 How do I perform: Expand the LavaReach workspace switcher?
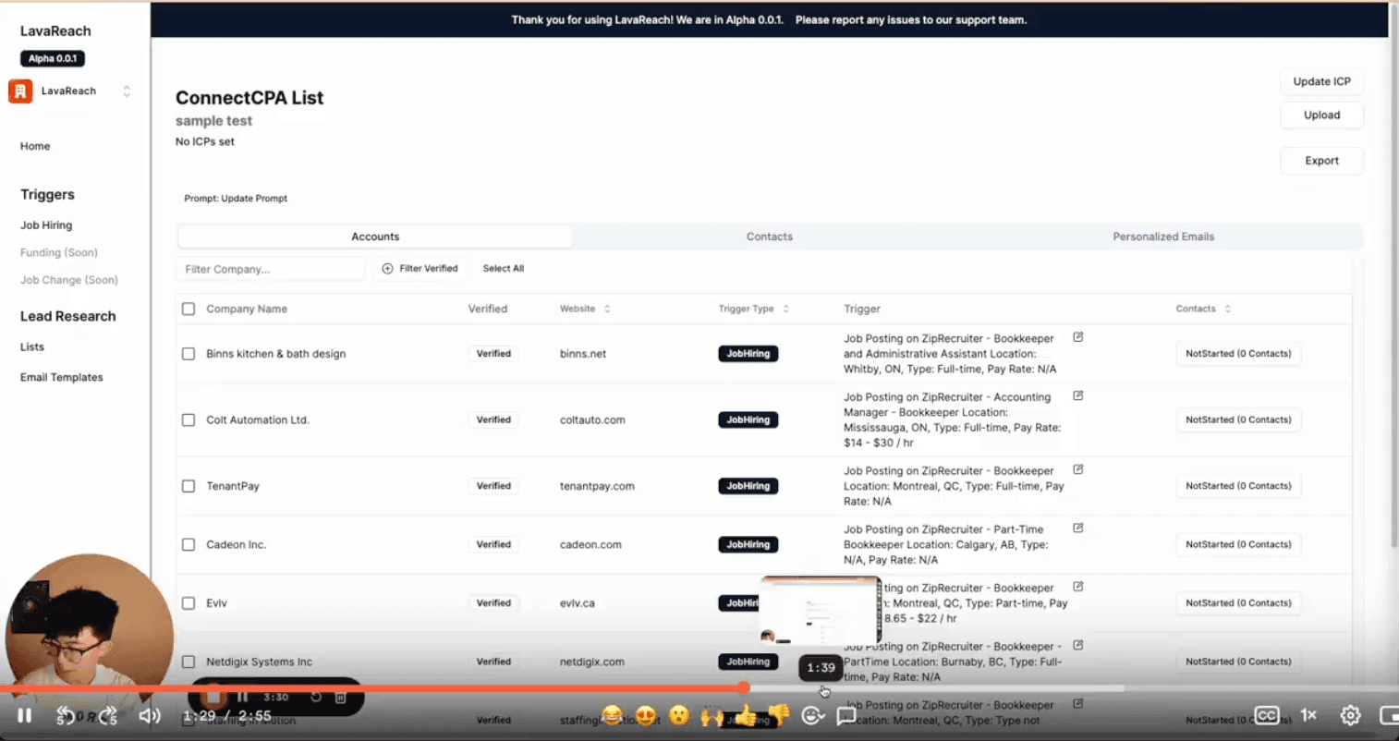pos(127,91)
